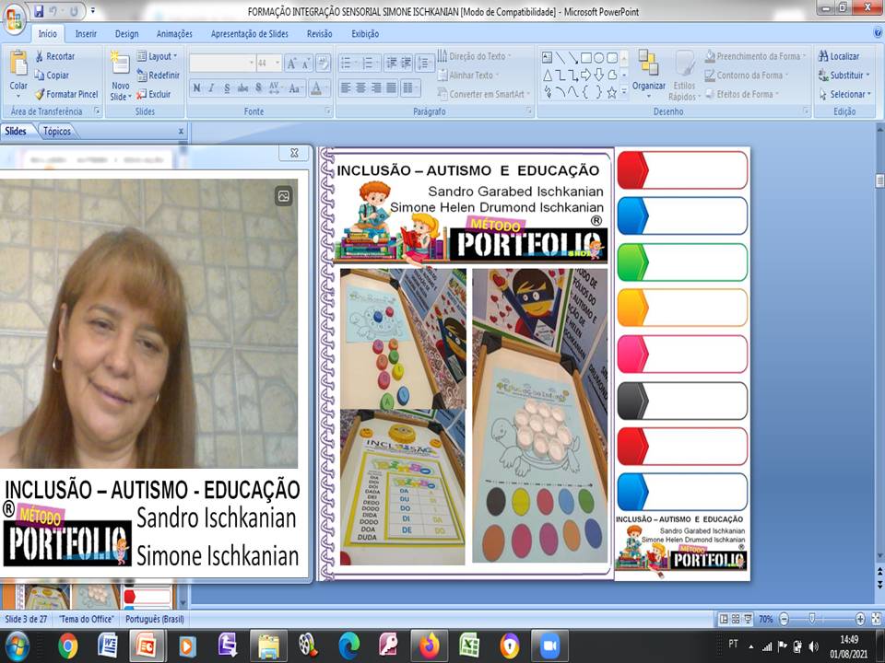Toggle italic formatting
Viewport: 885px width, 663px height.
212,88
